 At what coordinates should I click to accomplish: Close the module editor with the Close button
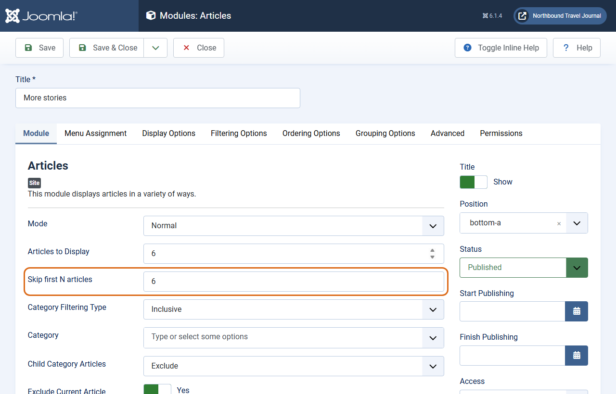pos(199,48)
